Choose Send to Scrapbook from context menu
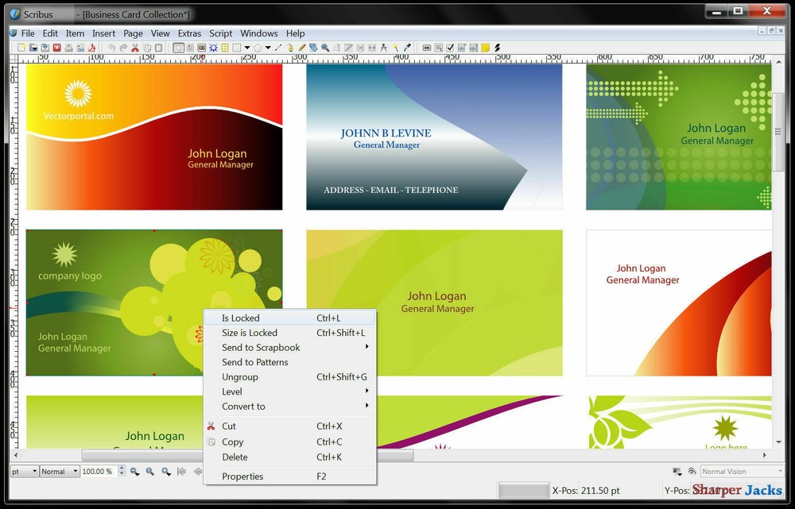This screenshot has height=509, width=795. coord(261,348)
